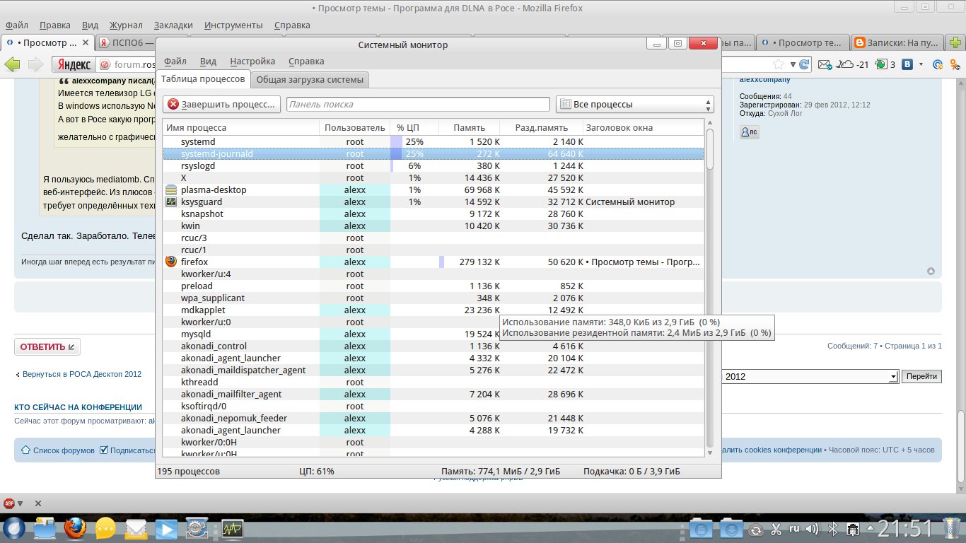Viewport: 966px width, 543px height.
Task: Click the Завершить процесс button
Action: click(x=221, y=105)
